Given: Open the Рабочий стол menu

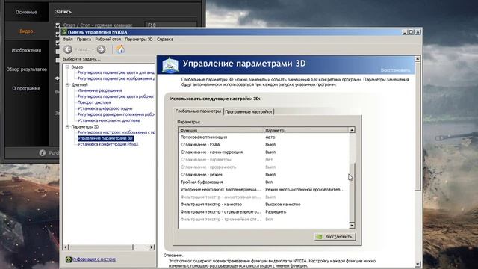Looking at the screenshot, I should 108,40.
